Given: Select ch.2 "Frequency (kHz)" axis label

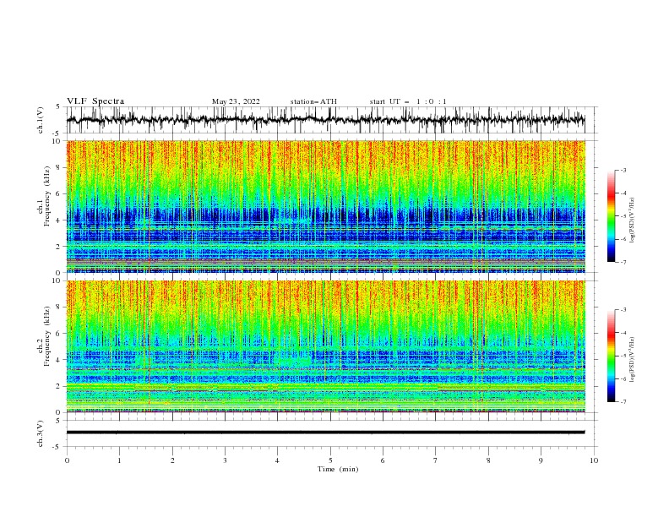Looking at the screenshot, I should click(47, 336).
